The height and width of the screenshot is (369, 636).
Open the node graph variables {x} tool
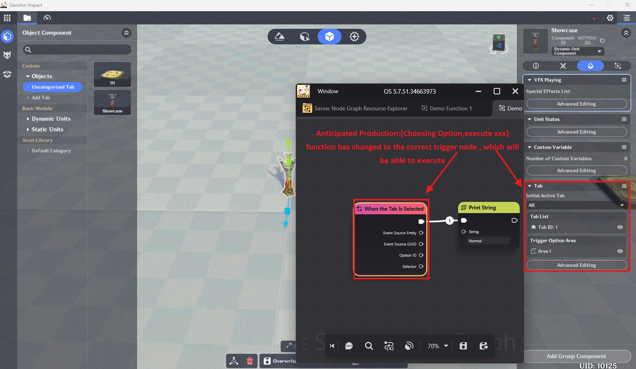click(389, 346)
